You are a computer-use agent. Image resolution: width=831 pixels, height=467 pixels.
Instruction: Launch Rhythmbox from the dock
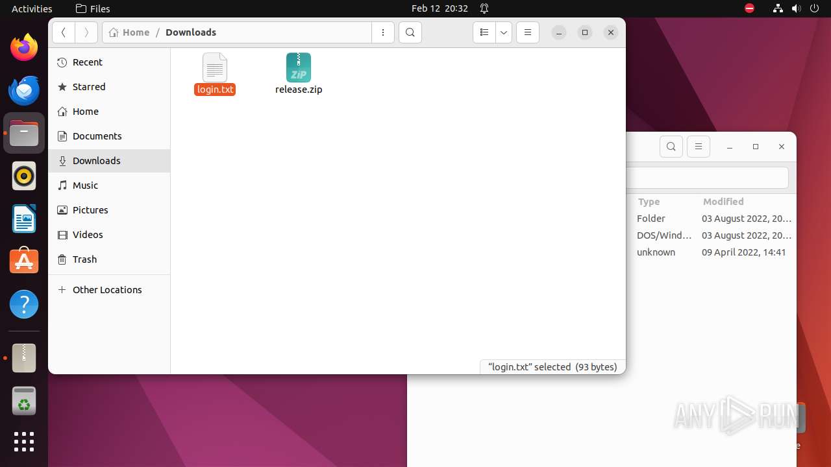24,176
